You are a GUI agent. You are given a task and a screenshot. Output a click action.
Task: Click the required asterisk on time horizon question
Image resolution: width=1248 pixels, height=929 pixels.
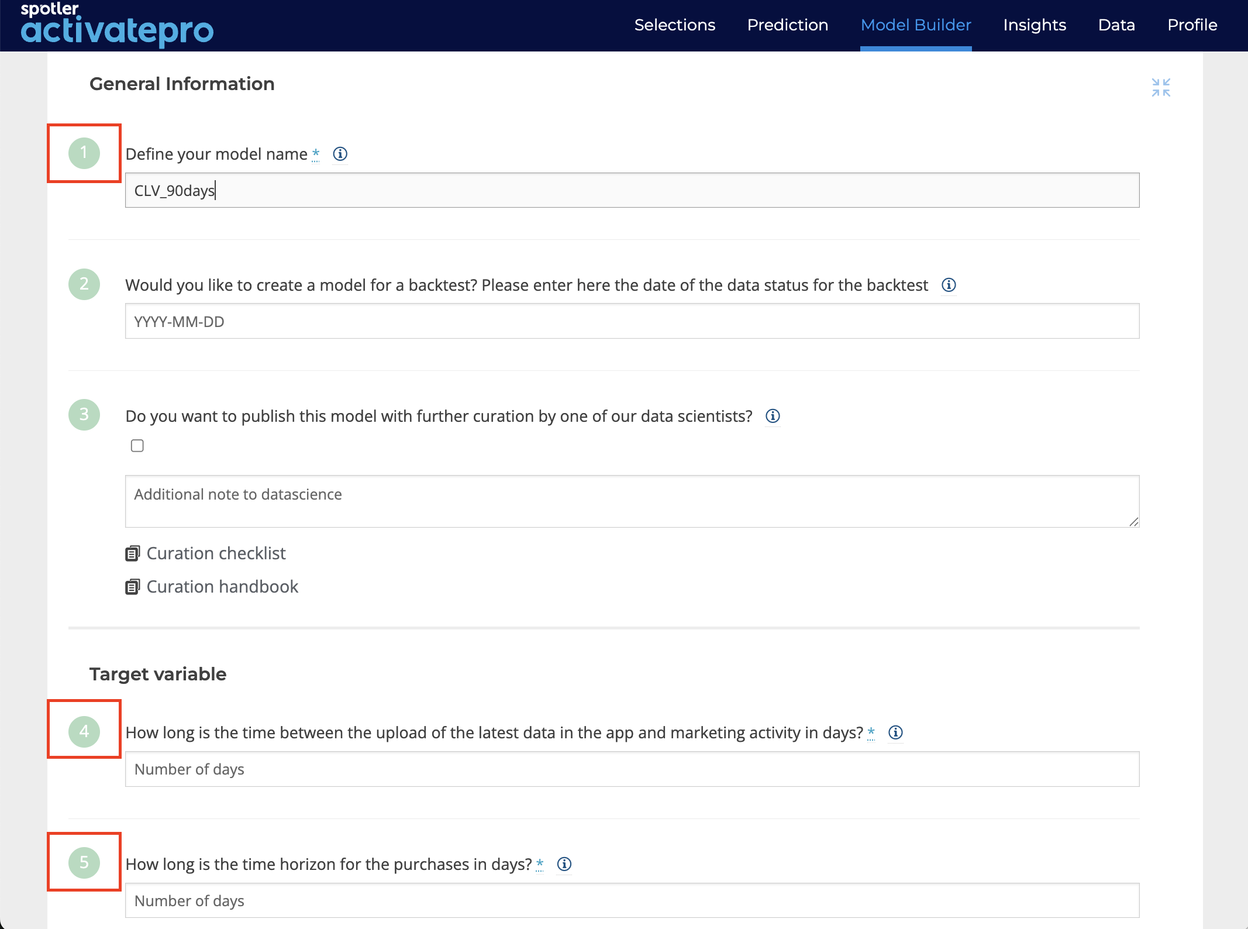tap(540, 864)
